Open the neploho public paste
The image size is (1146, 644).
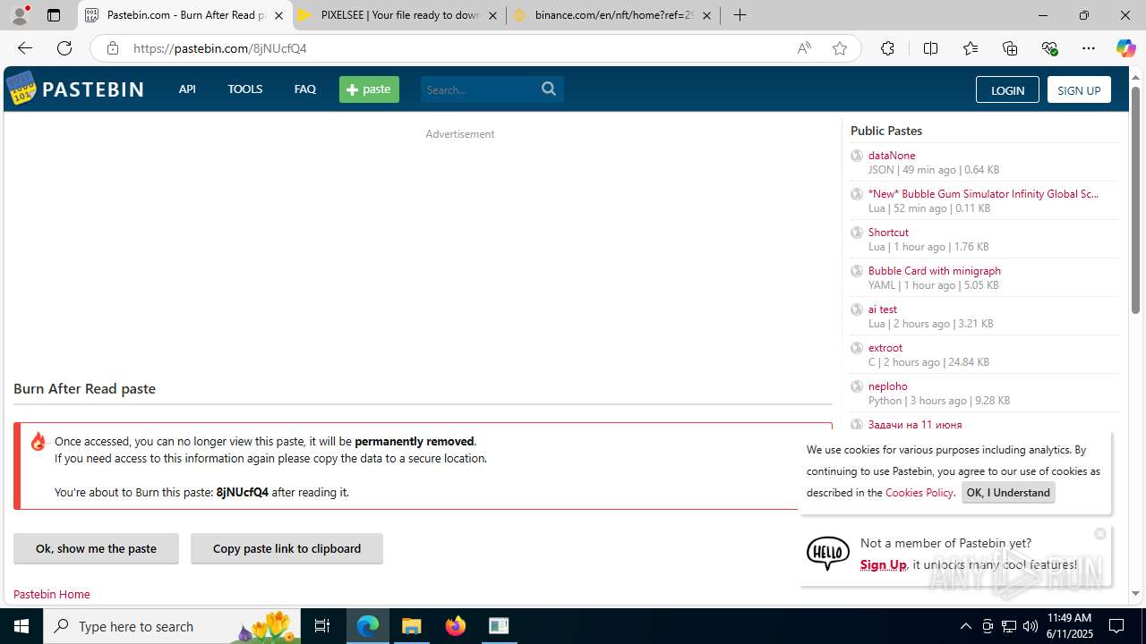[x=888, y=386]
